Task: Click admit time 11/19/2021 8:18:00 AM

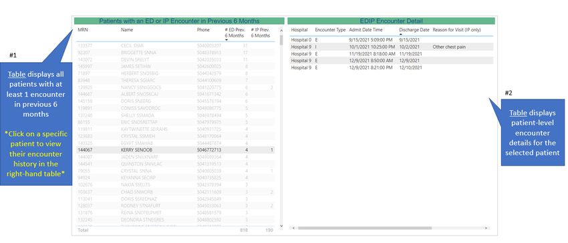Action: click(x=372, y=53)
